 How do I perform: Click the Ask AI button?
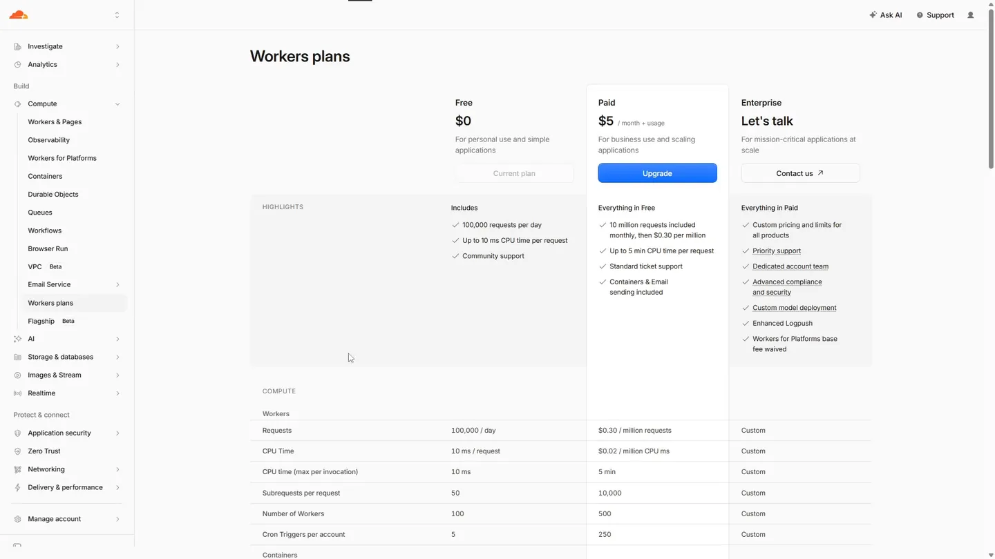click(885, 15)
